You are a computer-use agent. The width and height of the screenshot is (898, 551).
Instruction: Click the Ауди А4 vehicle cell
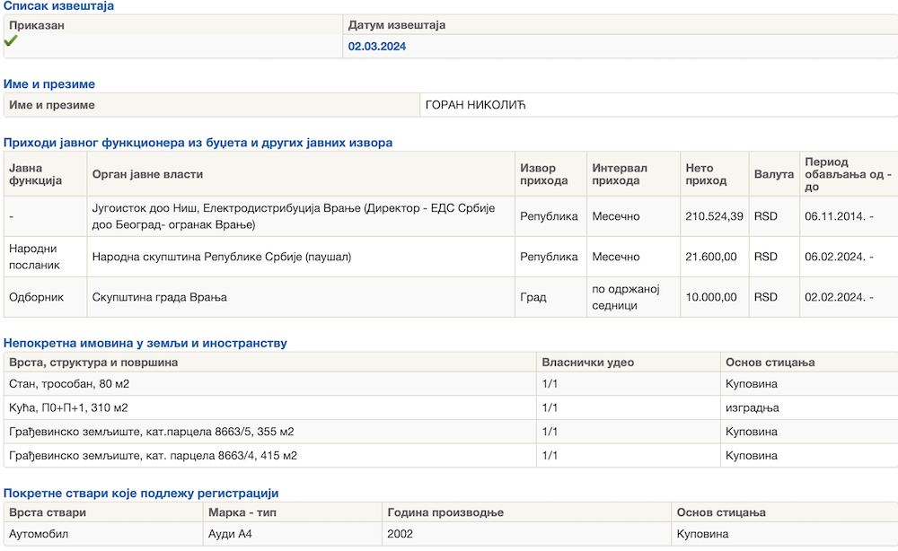[231, 535]
